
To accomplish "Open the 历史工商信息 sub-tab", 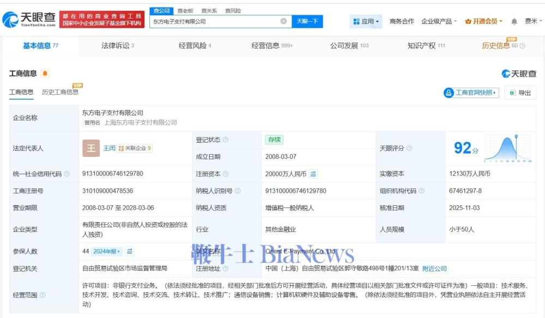I will coord(60,92).
